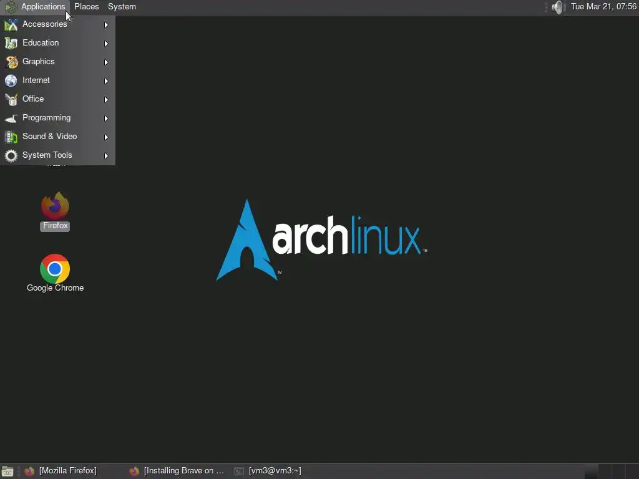639x479 pixels.
Task: Select the Google Chrome desktop icon
Action: click(x=55, y=273)
